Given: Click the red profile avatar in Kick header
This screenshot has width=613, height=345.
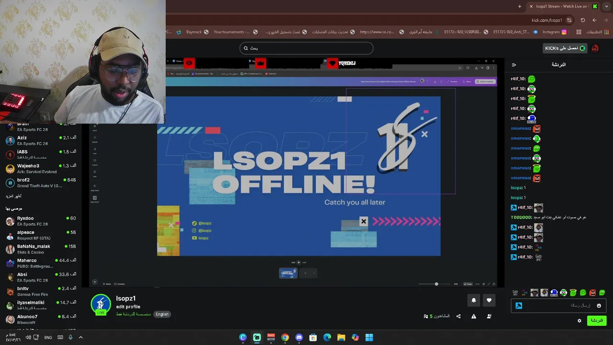Looking at the screenshot, I should coord(595,48).
